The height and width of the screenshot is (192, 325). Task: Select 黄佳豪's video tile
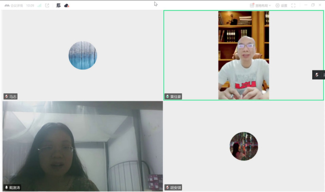point(244,55)
